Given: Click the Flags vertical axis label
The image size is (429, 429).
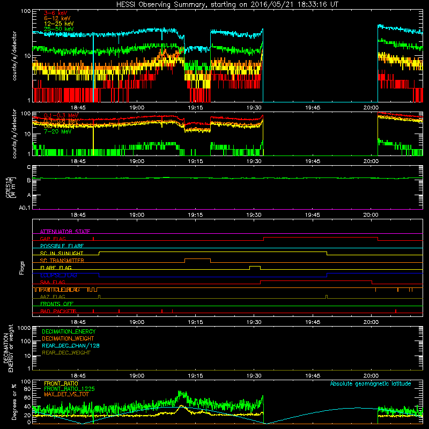Looking at the screenshot, I should tap(22, 268).
